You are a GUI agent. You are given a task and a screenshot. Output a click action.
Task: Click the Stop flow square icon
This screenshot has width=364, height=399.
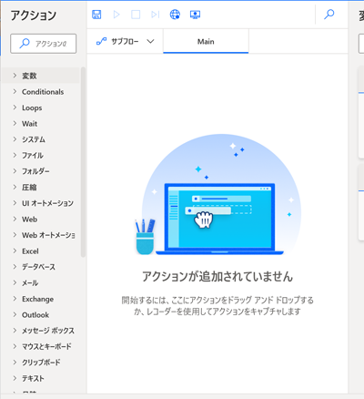tap(136, 15)
